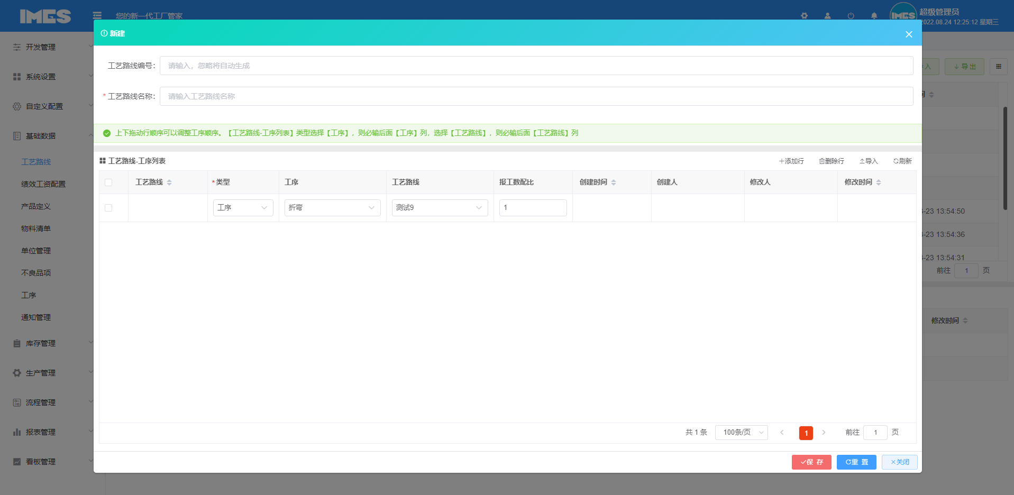Click the power logout icon
Screen dimensions: 1014x495
pos(851,16)
